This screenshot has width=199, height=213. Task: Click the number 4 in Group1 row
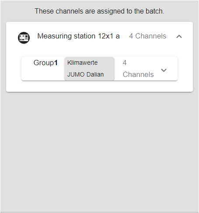click(125, 63)
